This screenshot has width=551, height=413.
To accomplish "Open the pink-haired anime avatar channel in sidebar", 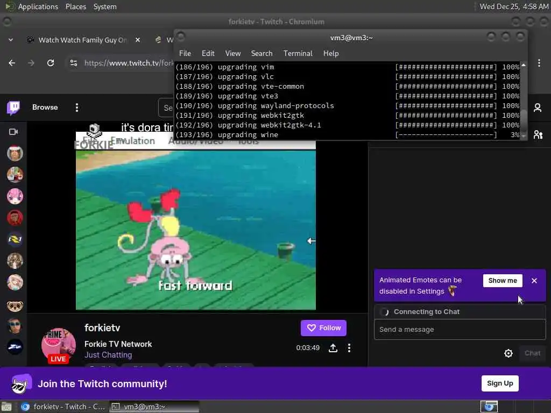I will coord(15,196).
